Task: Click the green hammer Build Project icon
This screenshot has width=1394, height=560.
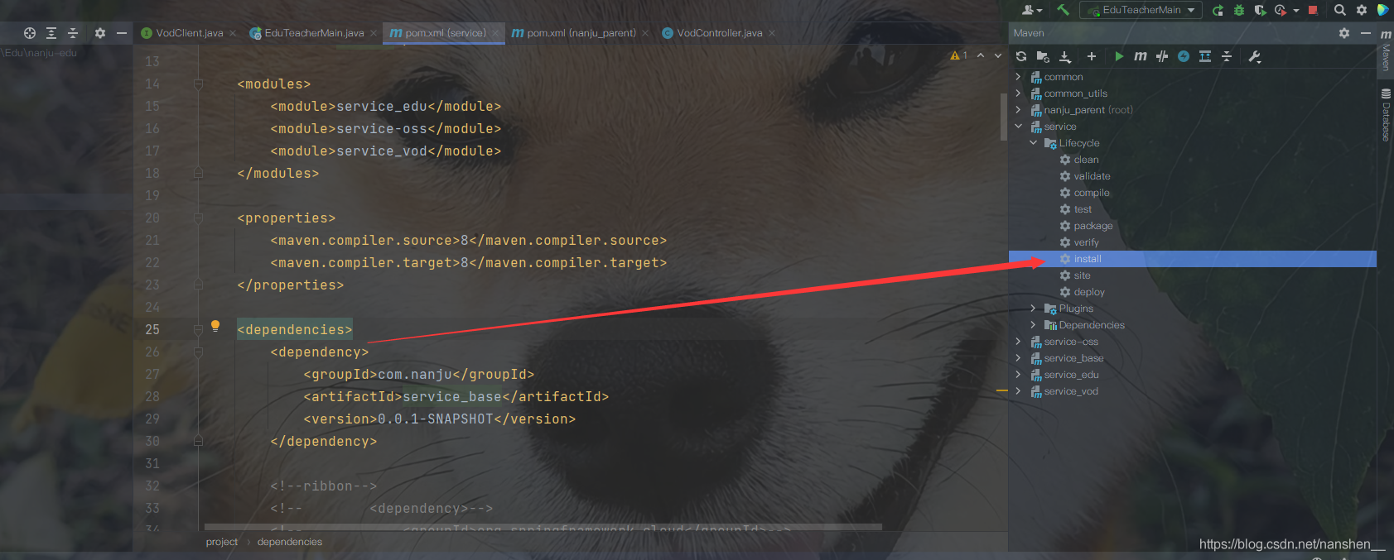Action: pos(1063,10)
